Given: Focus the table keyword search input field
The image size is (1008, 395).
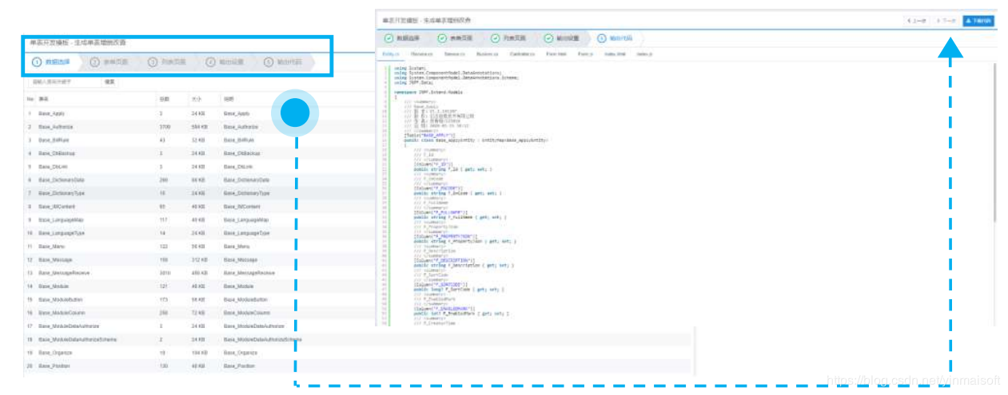Looking at the screenshot, I should (64, 81).
